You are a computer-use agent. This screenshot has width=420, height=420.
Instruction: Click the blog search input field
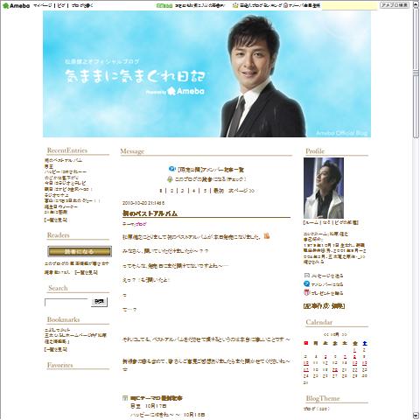coord(66,302)
